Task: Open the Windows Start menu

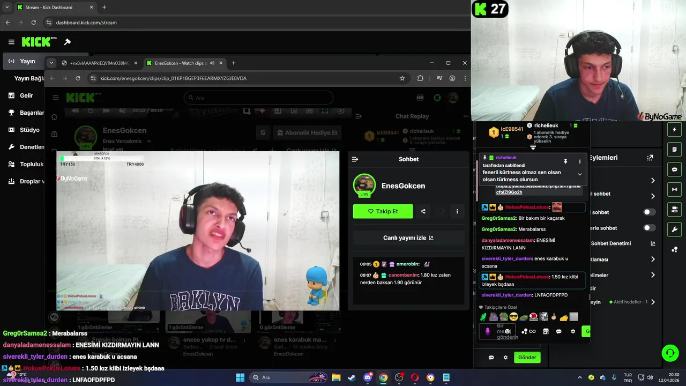Action: pos(240,377)
